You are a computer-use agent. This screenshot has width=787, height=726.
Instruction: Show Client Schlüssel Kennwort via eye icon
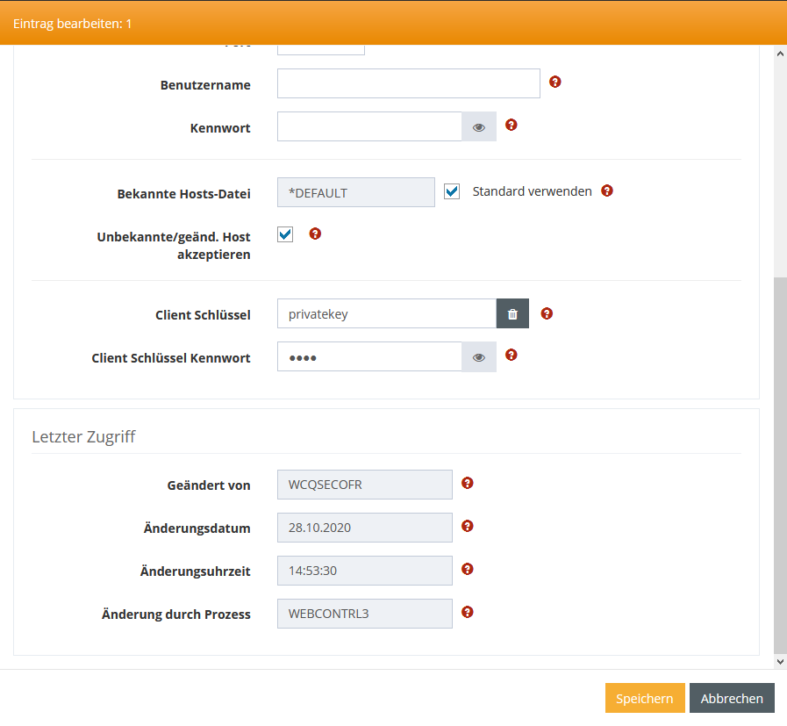(479, 357)
